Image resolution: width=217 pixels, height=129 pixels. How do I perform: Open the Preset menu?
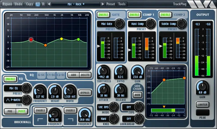click(x=111, y=4)
